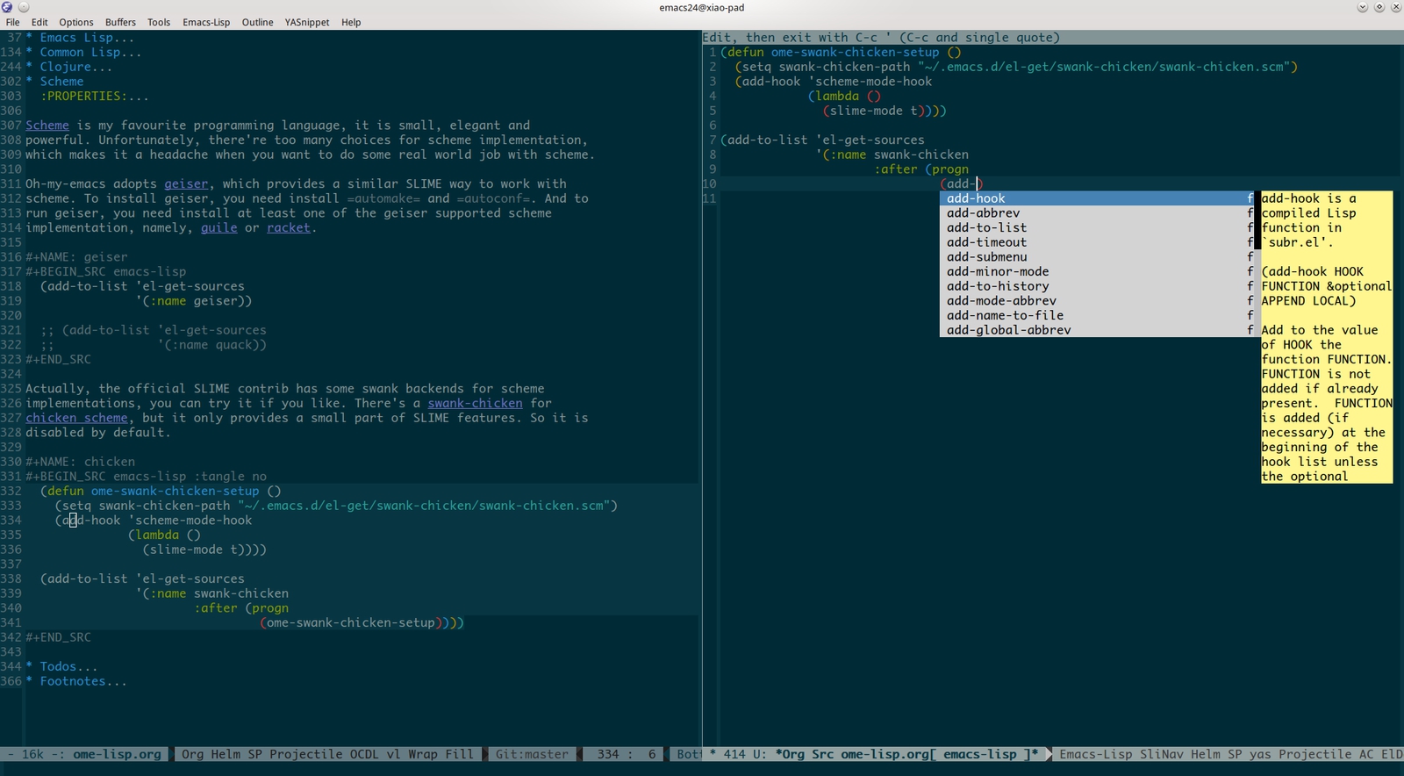Viewport: 1404px width, 776px height.
Task: Open the YASnippet menu
Action: point(307,22)
